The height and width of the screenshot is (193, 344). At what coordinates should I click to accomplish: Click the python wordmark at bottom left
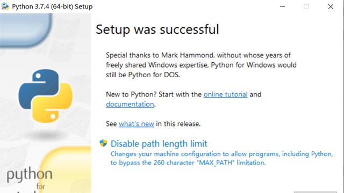click(x=30, y=175)
